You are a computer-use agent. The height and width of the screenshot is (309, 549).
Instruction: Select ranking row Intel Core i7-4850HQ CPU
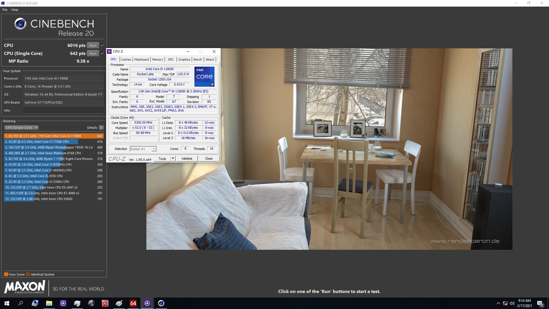pos(54,170)
